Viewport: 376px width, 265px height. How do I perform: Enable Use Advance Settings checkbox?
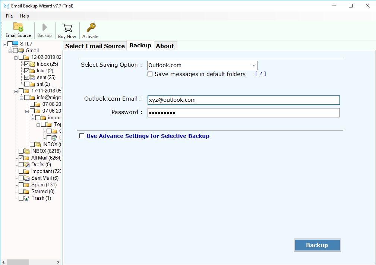(x=82, y=136)
